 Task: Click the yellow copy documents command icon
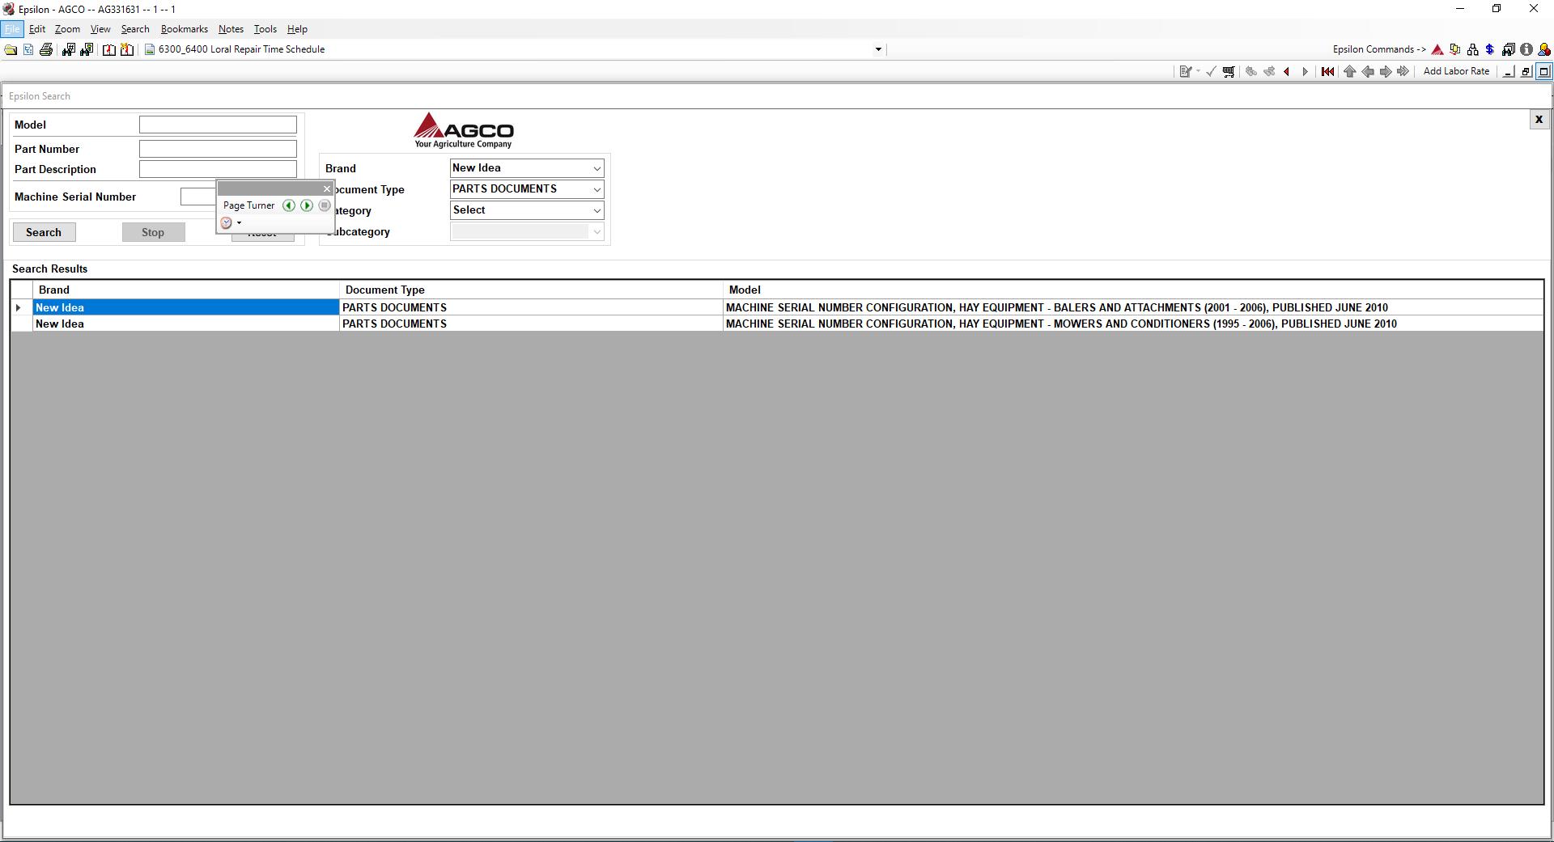click(1455, 50)
